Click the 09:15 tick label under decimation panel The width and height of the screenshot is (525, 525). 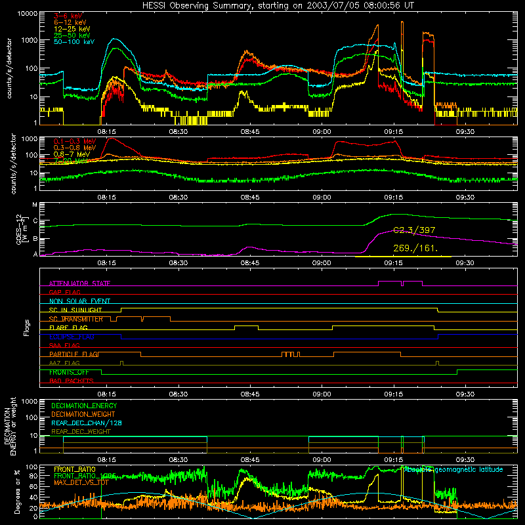click(393, 460)
